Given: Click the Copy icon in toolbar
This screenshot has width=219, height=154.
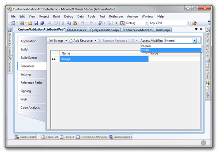Looking at the screenshot, I should (x=69, y=23).
